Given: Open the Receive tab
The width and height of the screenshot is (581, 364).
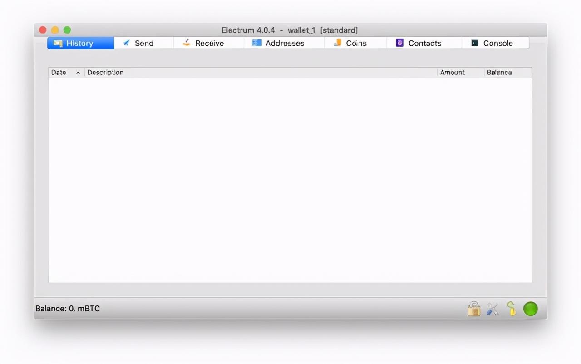Looking at the screenshot, I should pos(209,43).
